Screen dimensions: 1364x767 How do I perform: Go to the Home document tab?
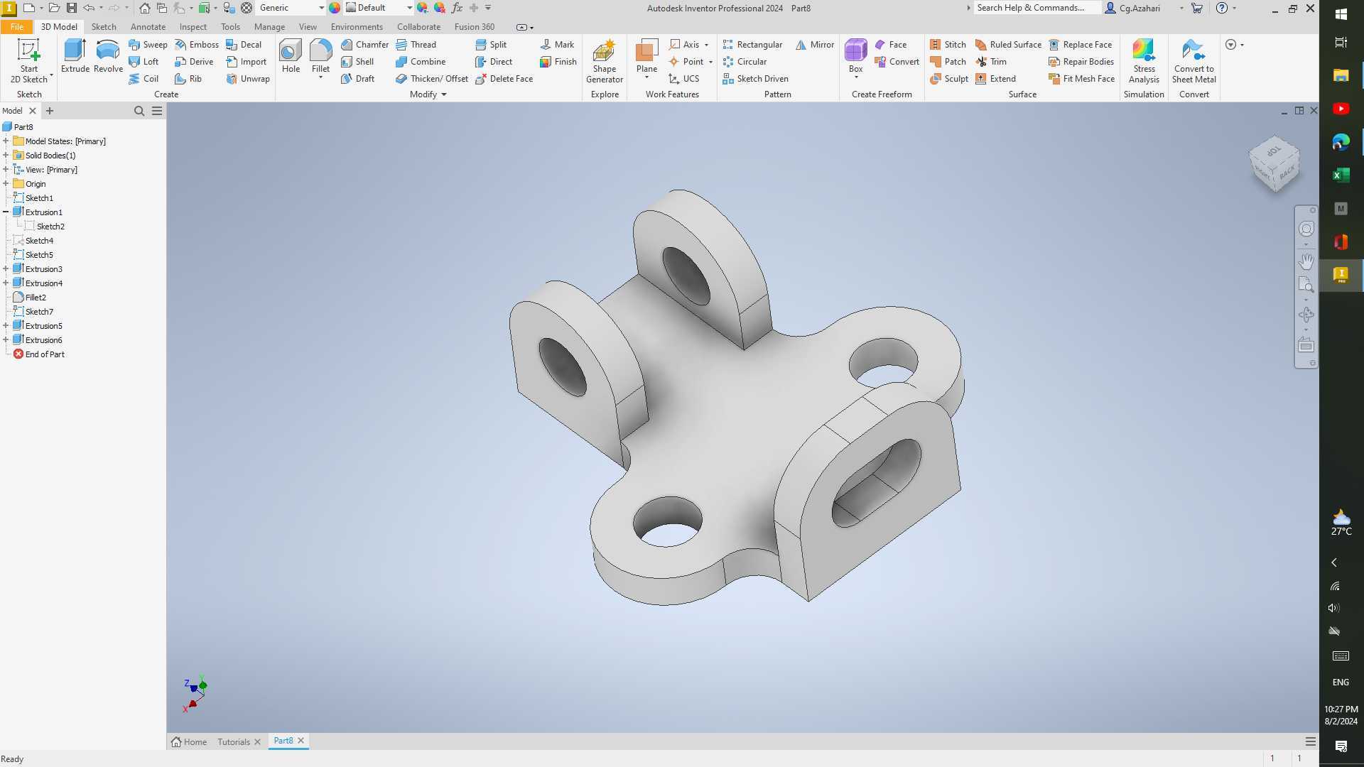[189, 742]
